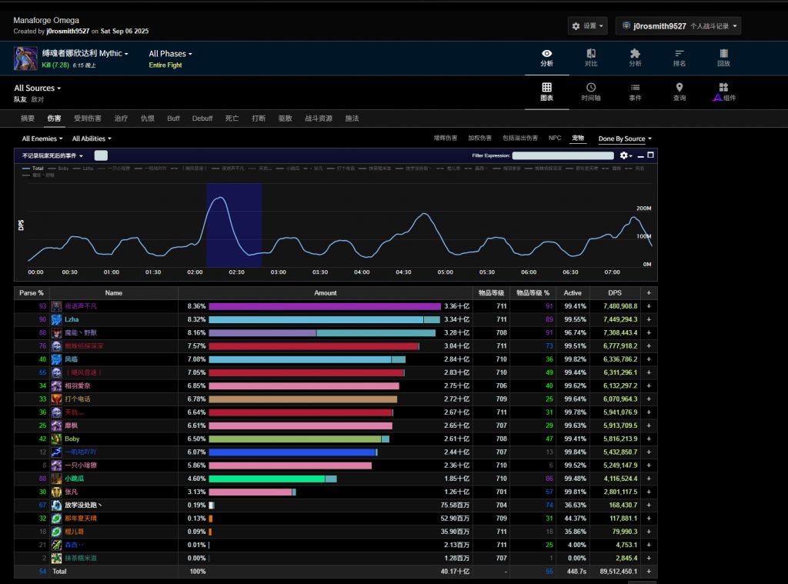The height and width of the screenshot is (584, 788).
Task: Click the 设置 settings button
Action: pos(588,26)
